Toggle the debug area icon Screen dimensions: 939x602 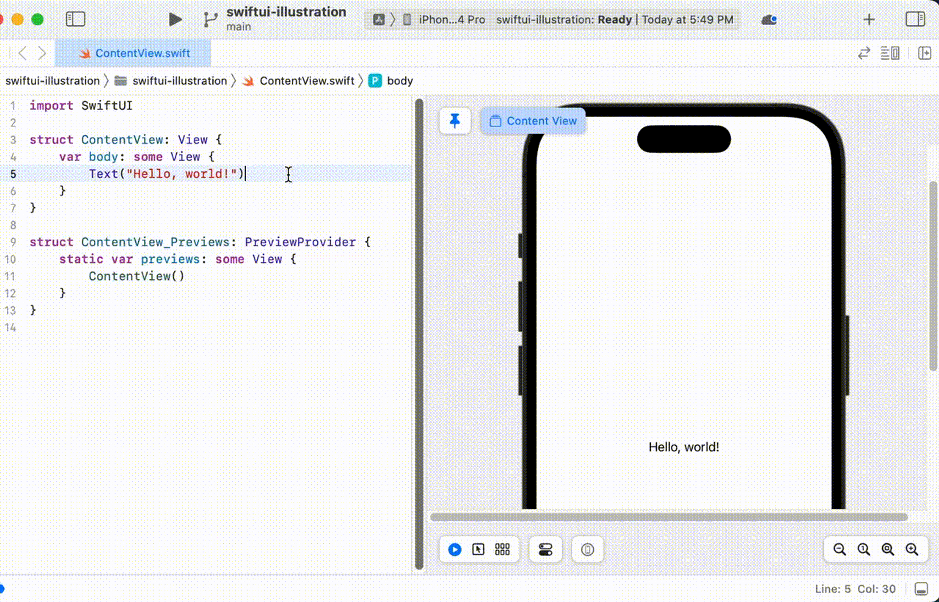coord(921,589)
